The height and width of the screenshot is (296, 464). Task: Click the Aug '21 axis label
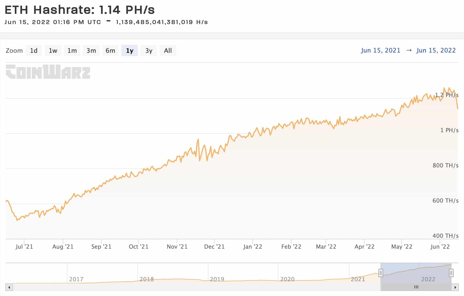63,247
